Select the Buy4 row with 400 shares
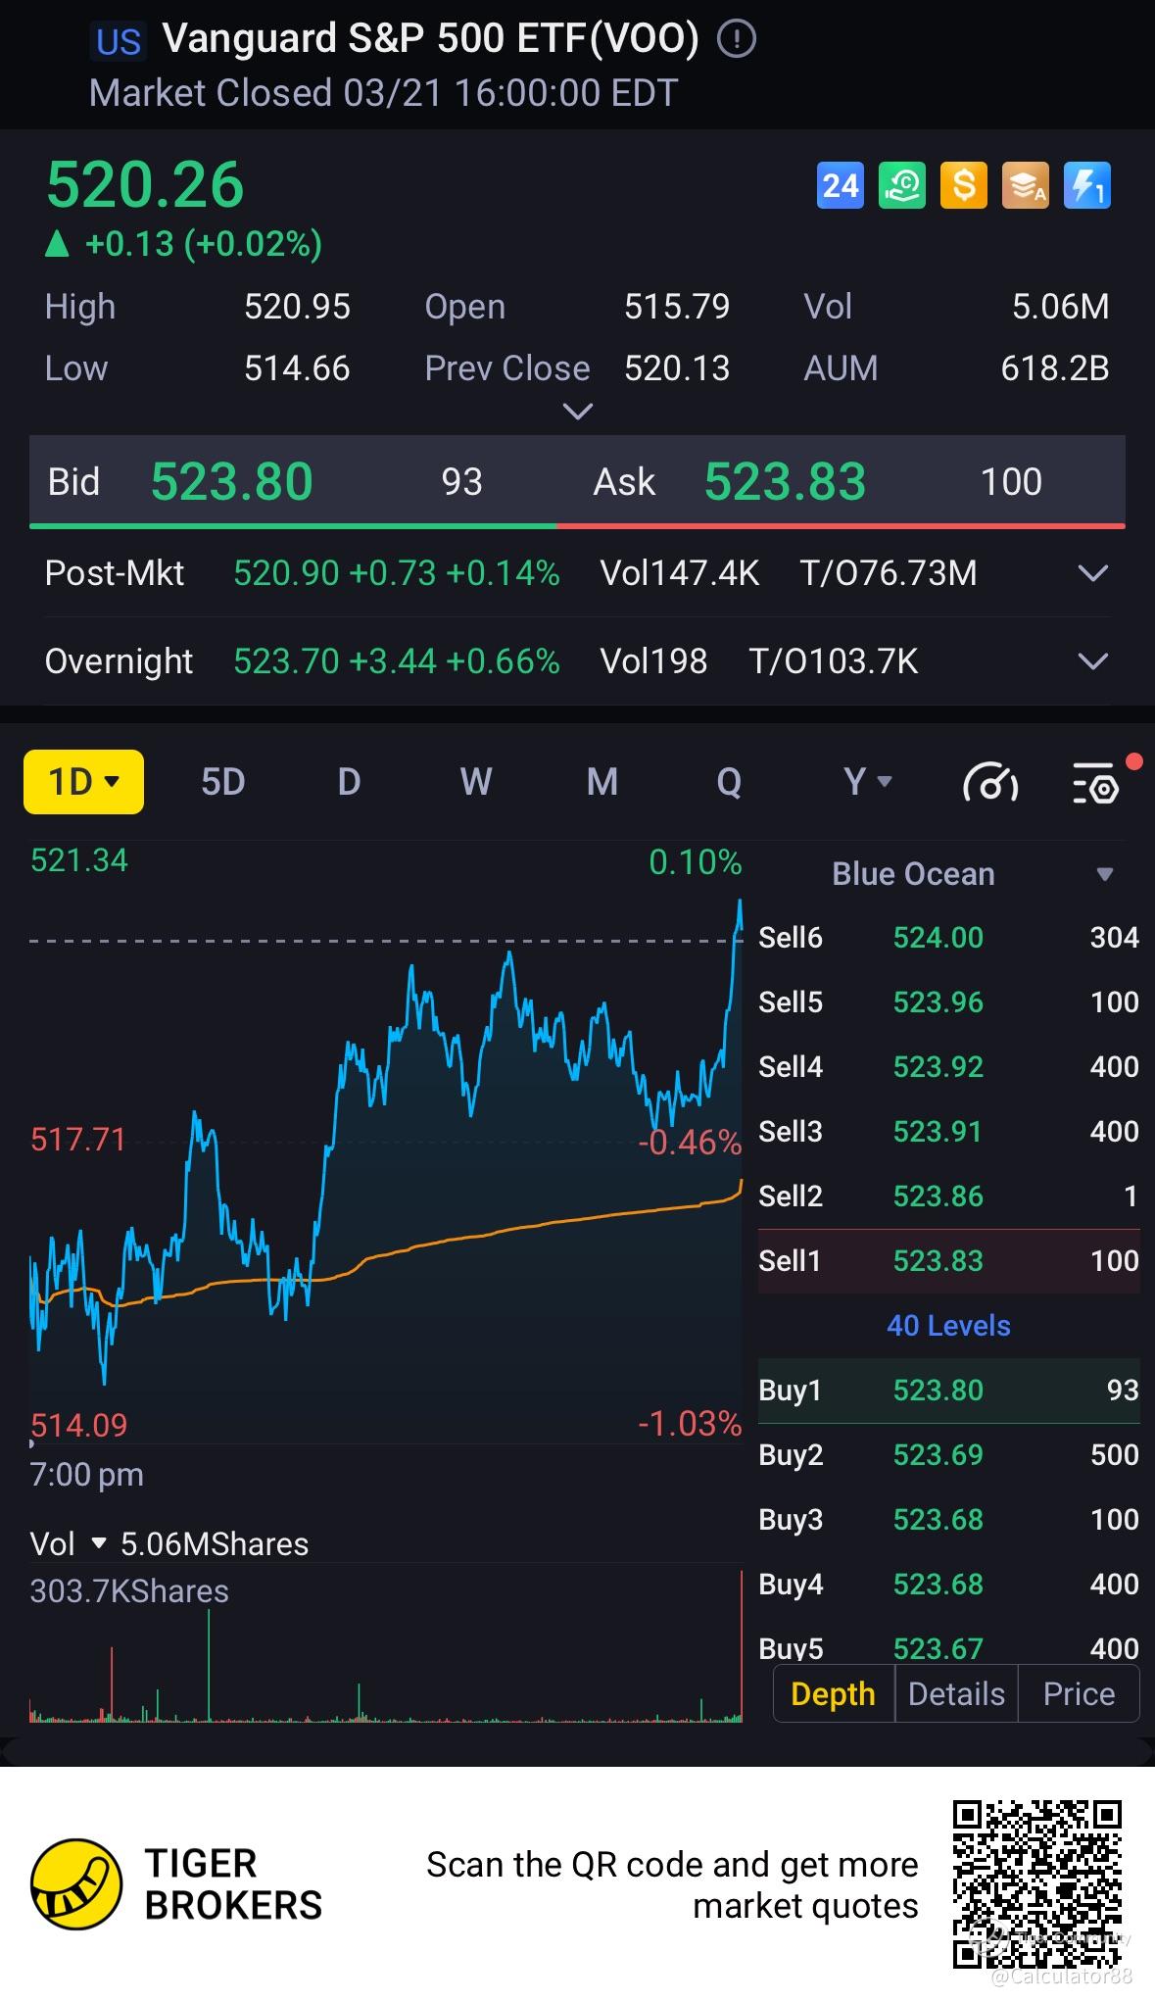 (x=948, y=1585)
